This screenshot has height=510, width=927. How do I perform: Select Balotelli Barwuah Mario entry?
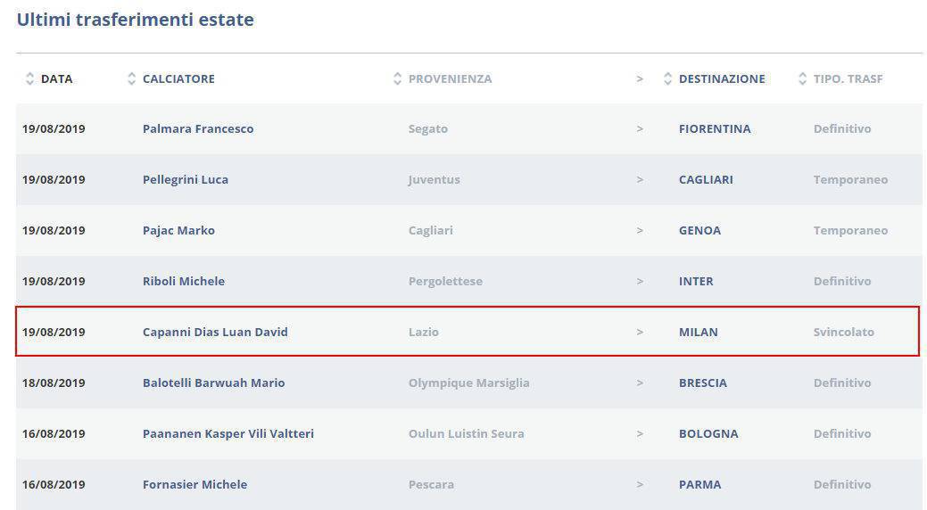pos(213,382)
